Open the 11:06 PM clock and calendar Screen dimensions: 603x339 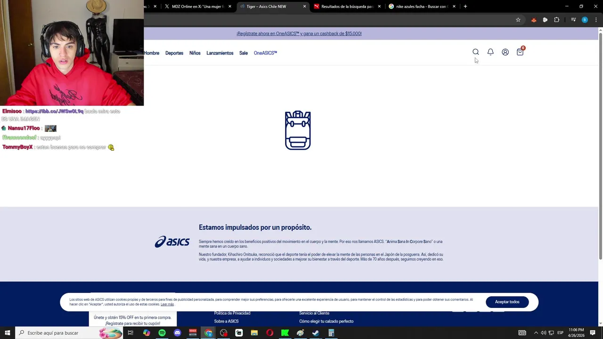[577, 333]
